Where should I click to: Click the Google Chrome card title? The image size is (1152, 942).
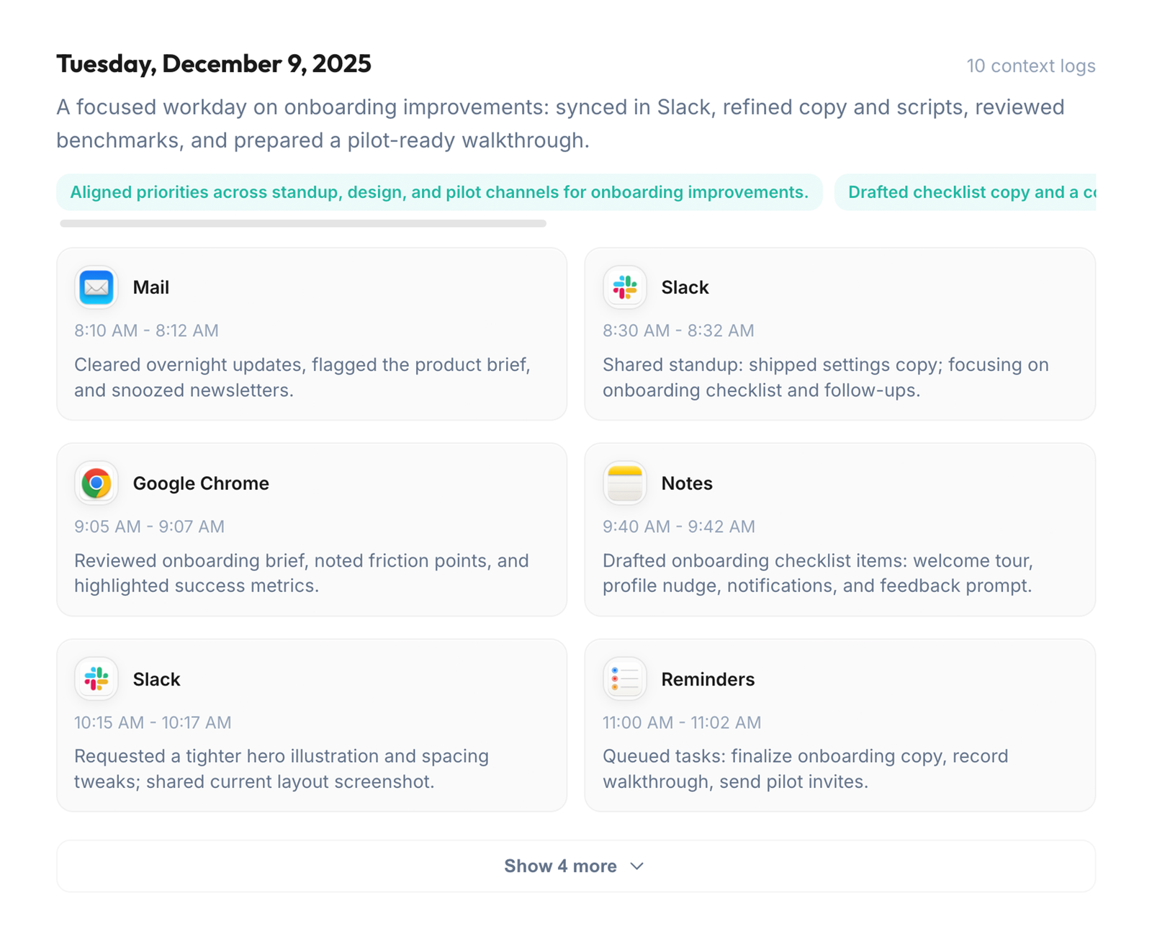pos(201,483)
